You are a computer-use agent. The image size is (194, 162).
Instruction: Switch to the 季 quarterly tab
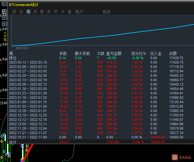[42, 12]
